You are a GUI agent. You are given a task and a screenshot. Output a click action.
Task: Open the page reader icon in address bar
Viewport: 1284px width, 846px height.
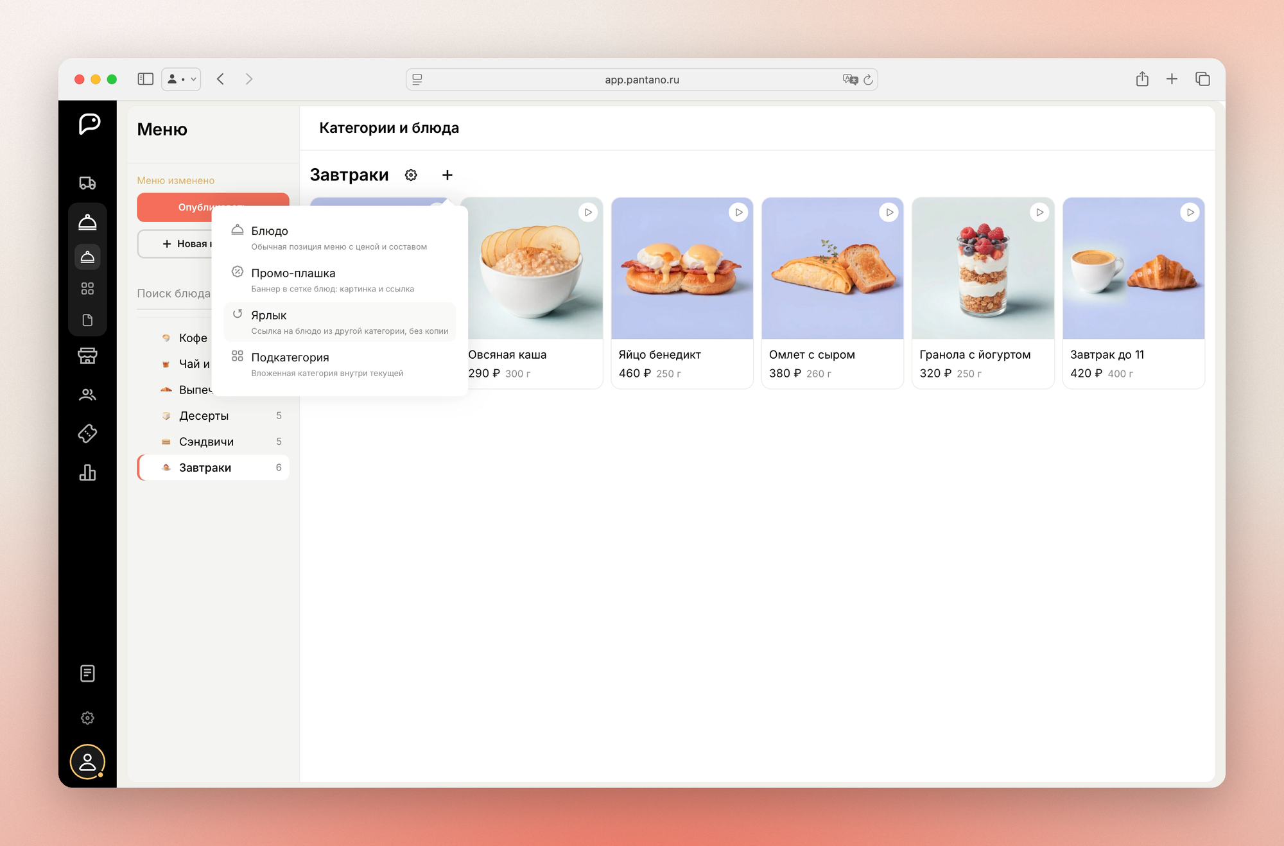click(417, 80)
